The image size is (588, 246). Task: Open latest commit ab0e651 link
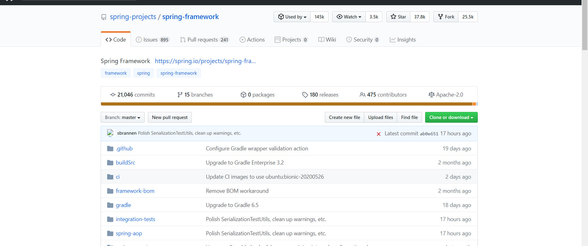pos(429,134)
